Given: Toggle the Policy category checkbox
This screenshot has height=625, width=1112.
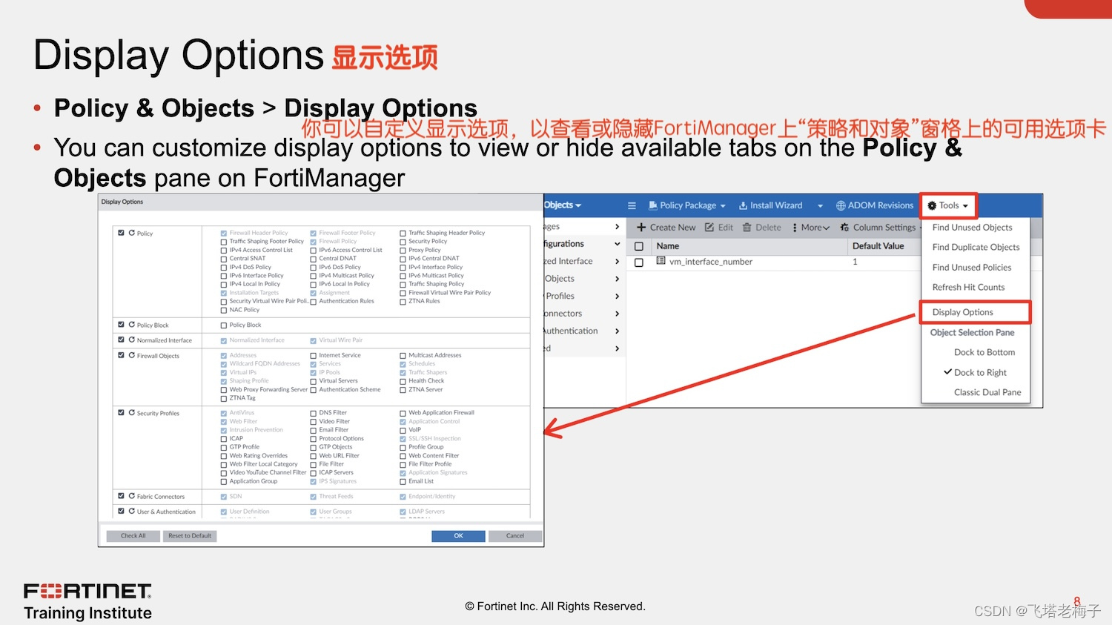Looking at the screenshot, I should [121, 233].
